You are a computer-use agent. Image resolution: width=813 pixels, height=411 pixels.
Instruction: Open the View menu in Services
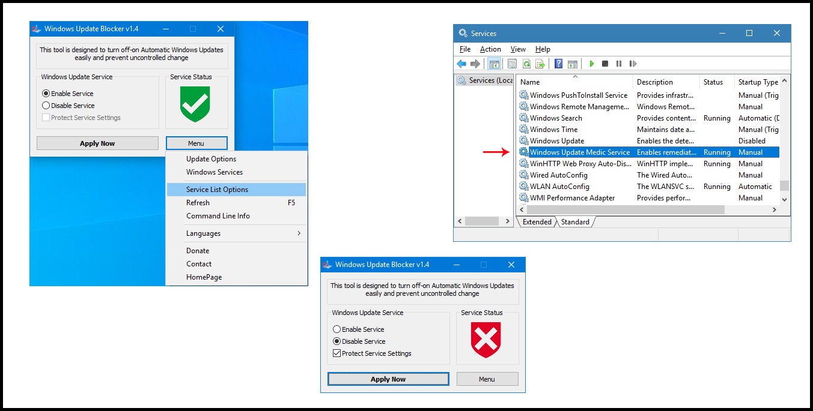click(x=518, y=49)
